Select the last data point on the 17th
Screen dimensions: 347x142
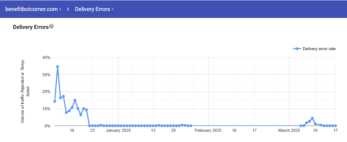pyautogui.click(x=336, y=126)
